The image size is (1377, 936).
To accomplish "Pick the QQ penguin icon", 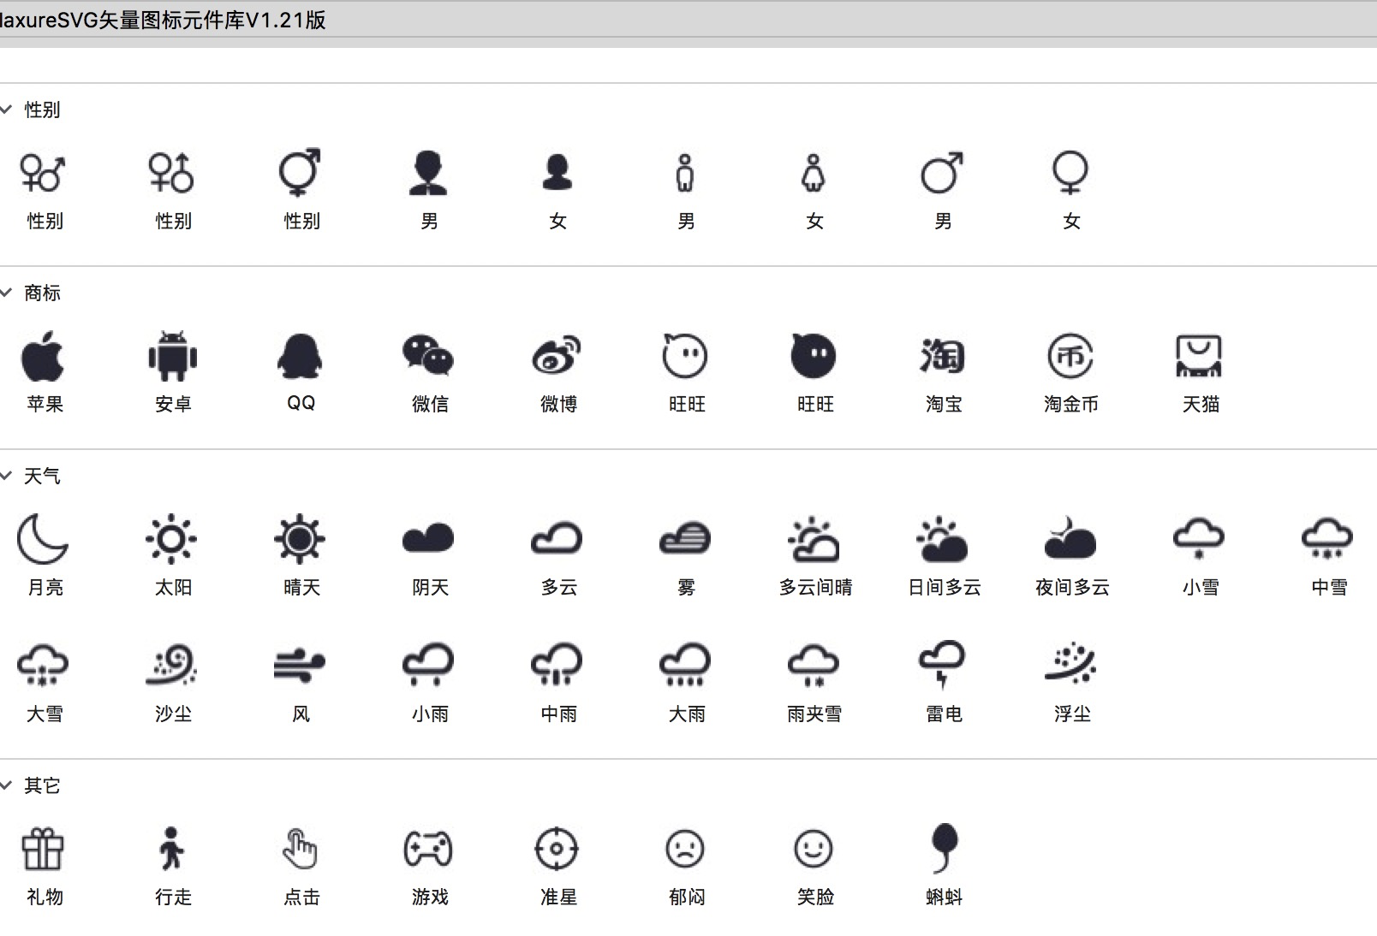I will click(300, 356).
